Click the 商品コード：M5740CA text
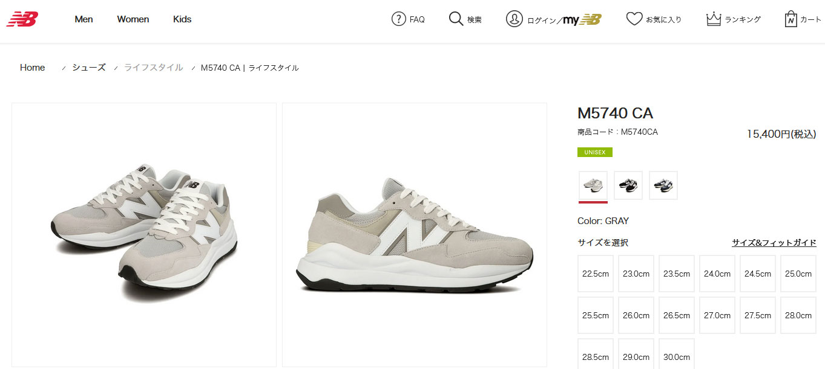The height and width of the screenshot is (369, 825). tap(618, 132)
